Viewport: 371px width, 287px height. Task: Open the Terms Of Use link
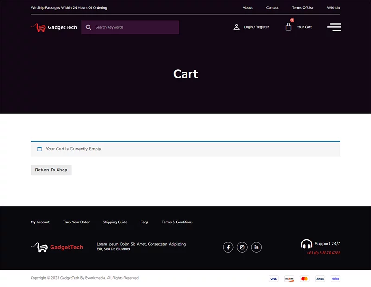coord(302,7)
